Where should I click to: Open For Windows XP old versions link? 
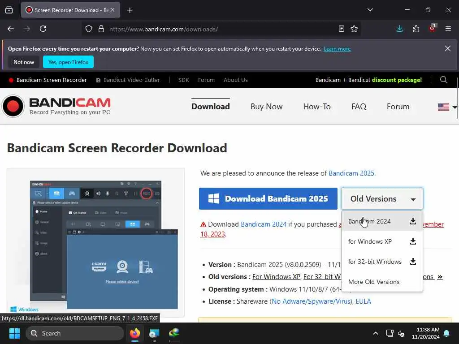pyautogui.click(x=276, y=277)
